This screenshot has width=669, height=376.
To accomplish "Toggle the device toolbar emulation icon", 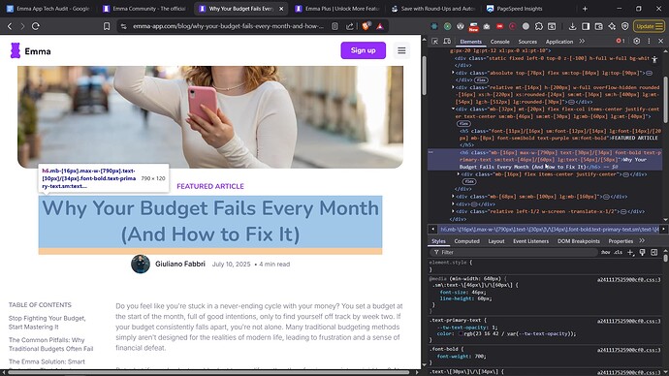I will coord(447,42).
